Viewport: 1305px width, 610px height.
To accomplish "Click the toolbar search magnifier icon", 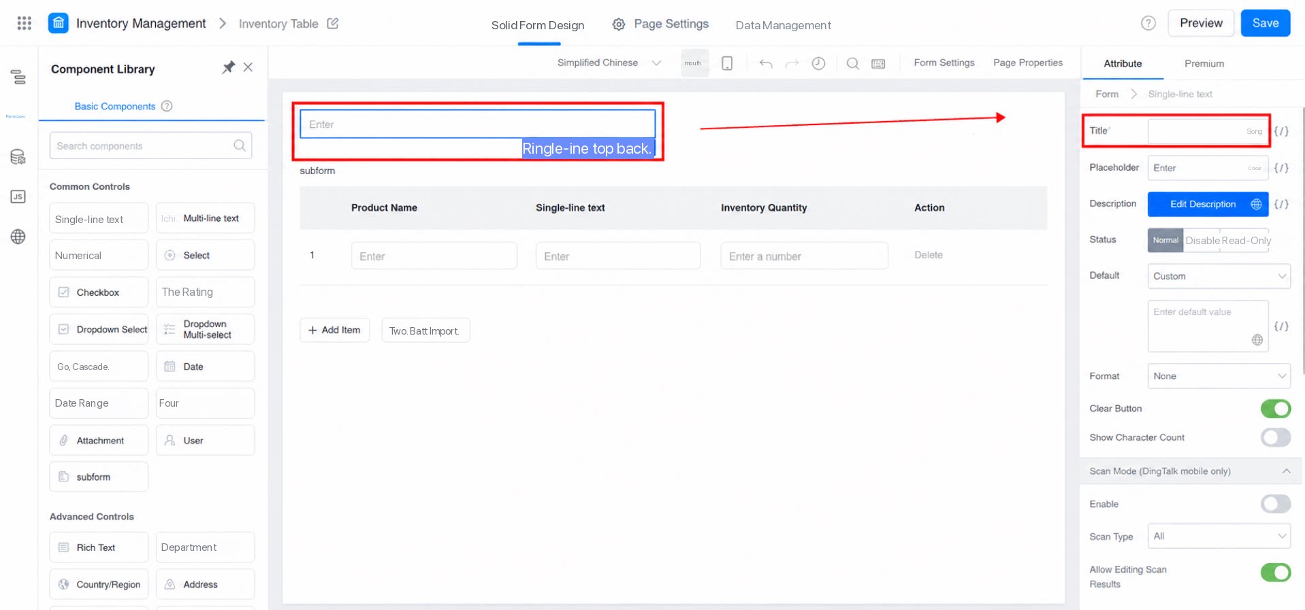I will pos(852,63).
